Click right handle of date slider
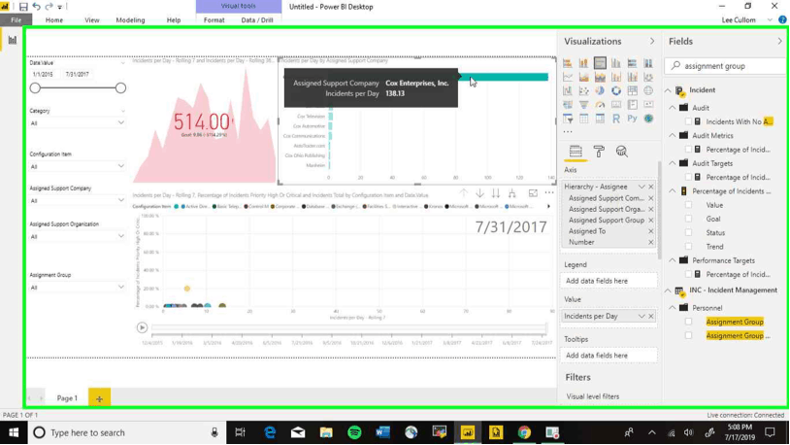The height and width of the screenshot is (445, 790). point(120,88)
